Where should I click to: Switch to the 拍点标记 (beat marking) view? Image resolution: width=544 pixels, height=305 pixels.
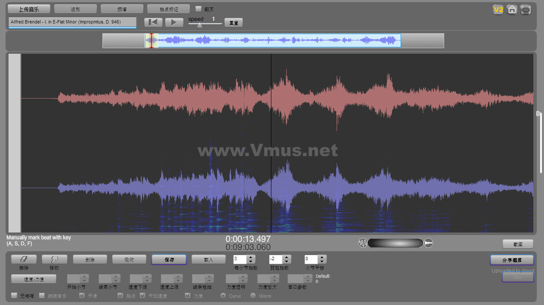(169, 9)
